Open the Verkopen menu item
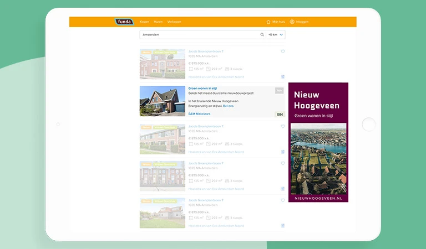Screen dimensions: 426x249 click(174, 22)
